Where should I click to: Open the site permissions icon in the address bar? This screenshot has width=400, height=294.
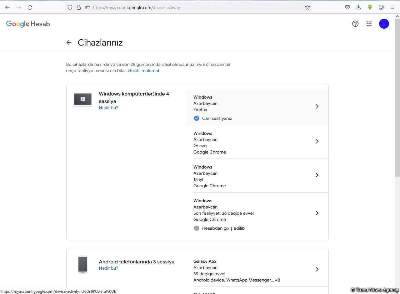[87, 7]
